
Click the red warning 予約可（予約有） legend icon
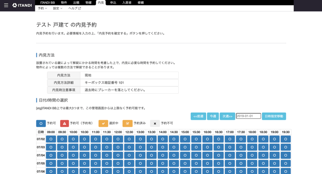[x=64, y=124]
